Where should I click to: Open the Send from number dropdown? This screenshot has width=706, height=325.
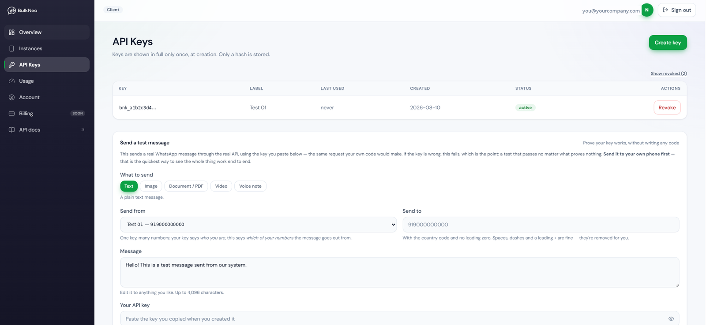[x=258, y=225]
